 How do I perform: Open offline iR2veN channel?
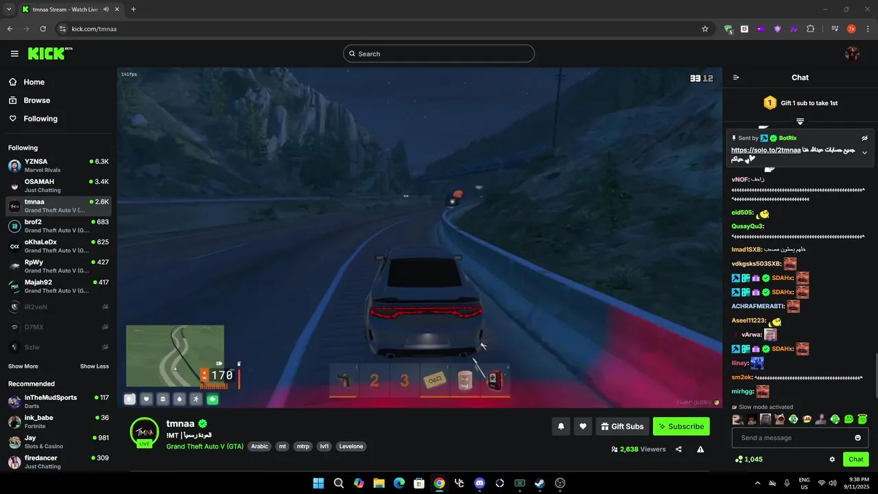coord(58,307)
